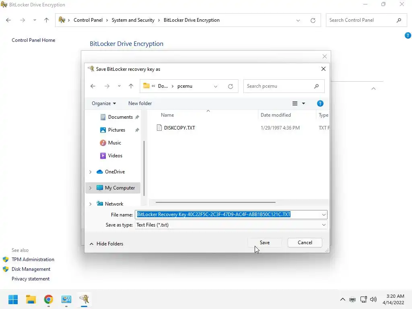Expand Control Panel address bar dropdown
The height and width of the screenshot is (309, 412).
[x=298, y=20]
